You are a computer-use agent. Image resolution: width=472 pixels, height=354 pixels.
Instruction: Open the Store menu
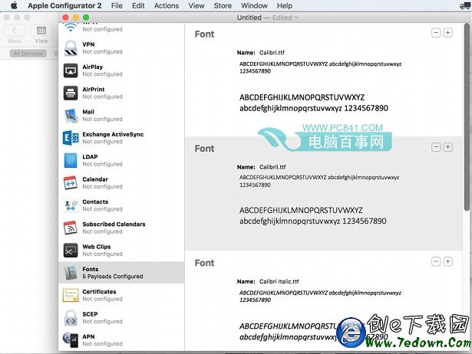(223, 5)
